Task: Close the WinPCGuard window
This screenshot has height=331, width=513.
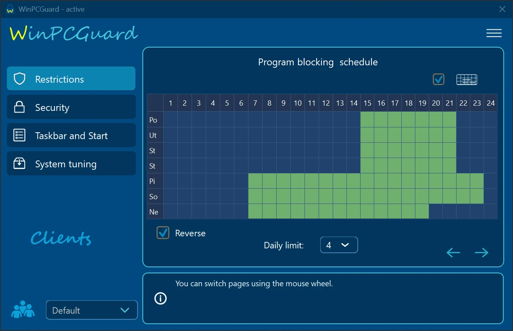Action: [502, 9]
